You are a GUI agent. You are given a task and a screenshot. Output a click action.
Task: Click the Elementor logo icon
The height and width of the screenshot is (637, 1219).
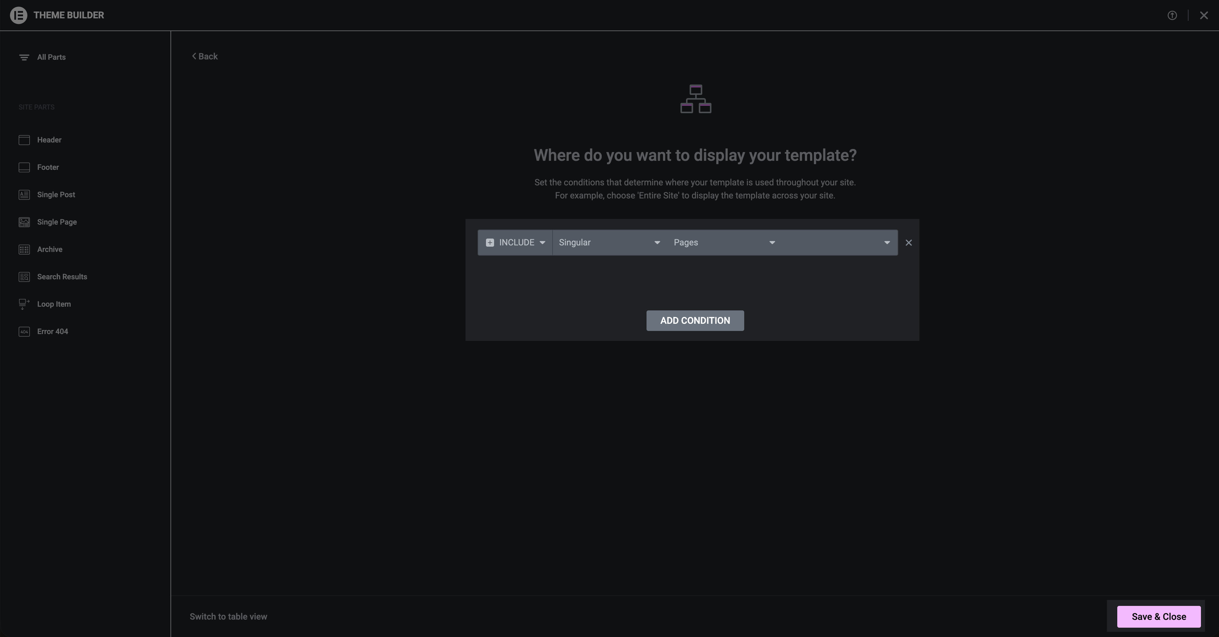pyautogui.click(x=18, y=15)
